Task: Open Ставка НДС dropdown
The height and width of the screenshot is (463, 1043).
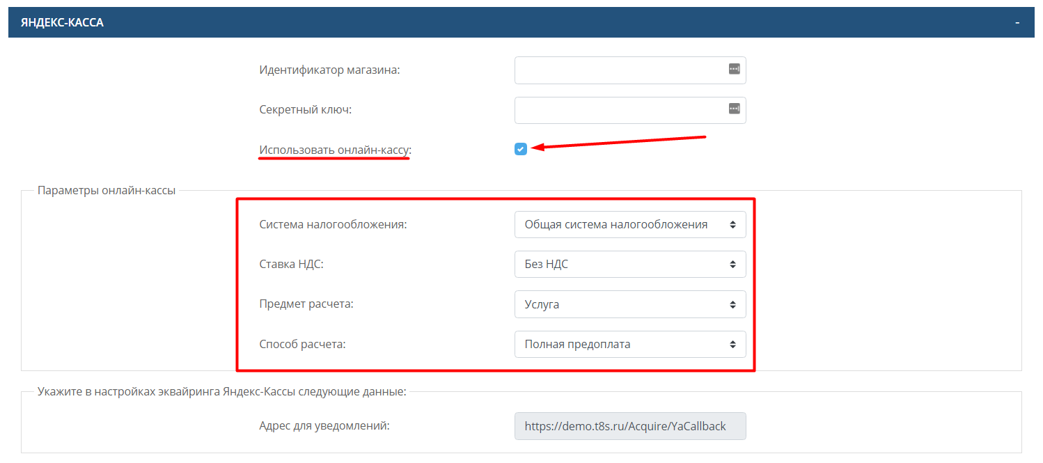Action: pyautogui.click(x=630, y=265)
